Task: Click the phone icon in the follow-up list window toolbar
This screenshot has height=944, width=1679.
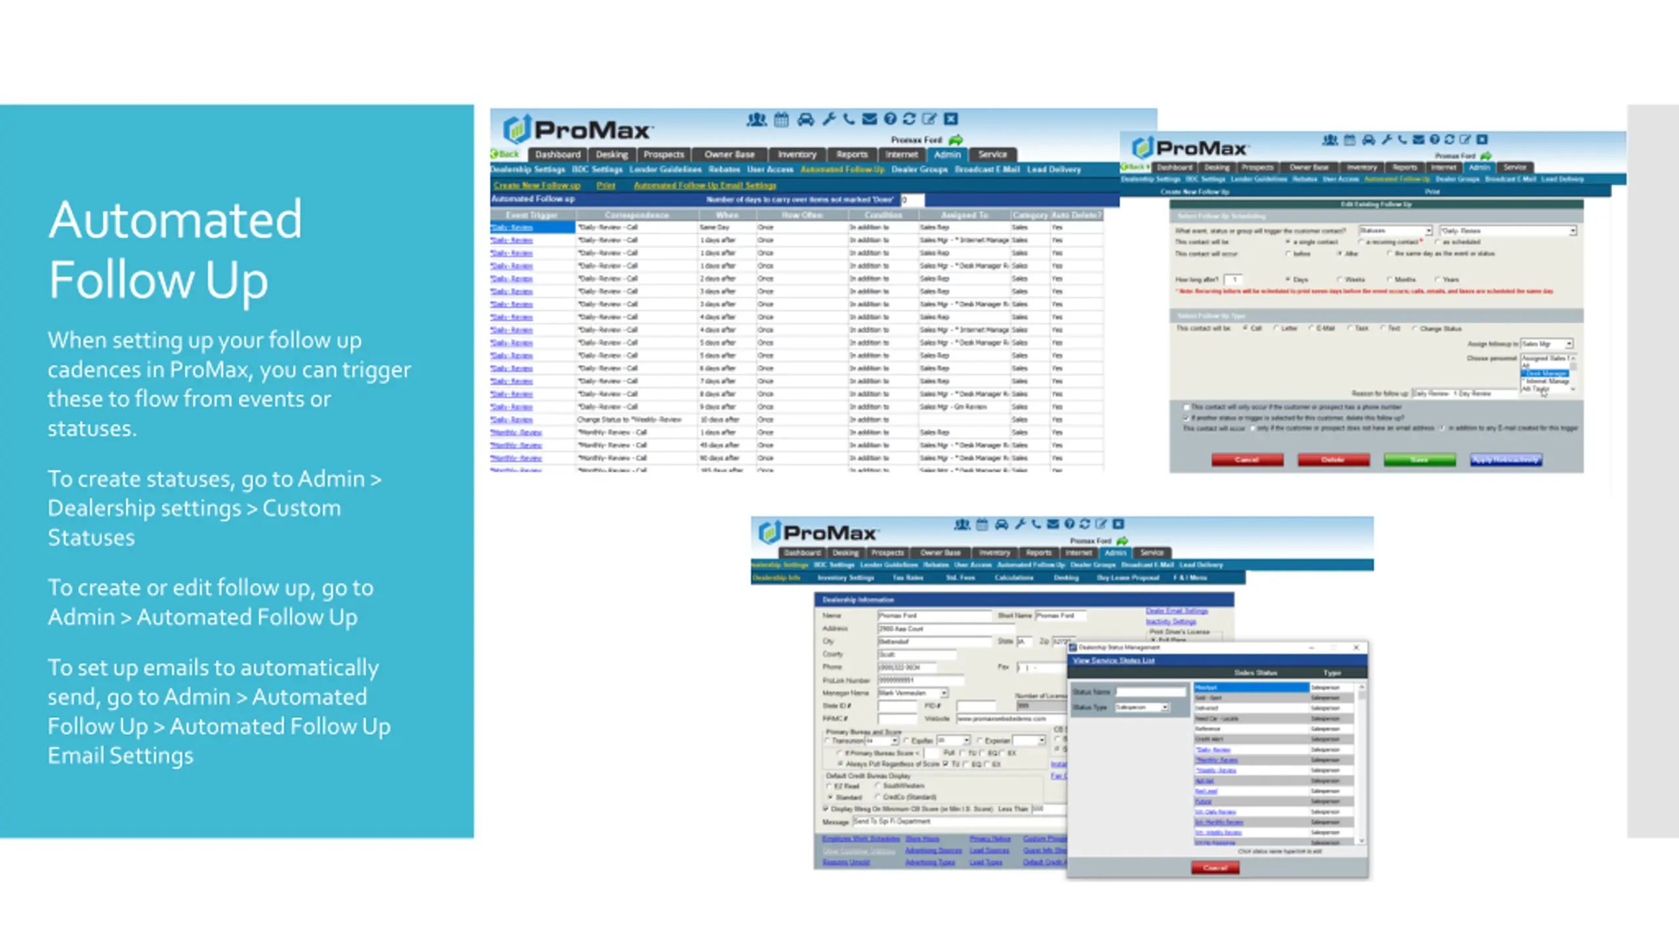Action: click(x=849, y=119)
